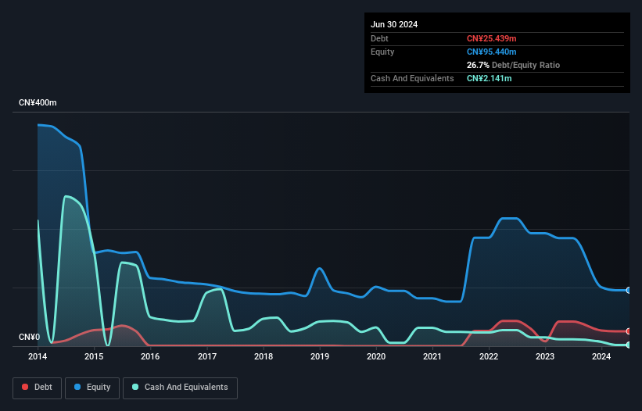Image resolution: width=642 pixels, height=411 pixels.
Task: Toggle the Cash And Equivalents legend button
Action: point(180,388)
